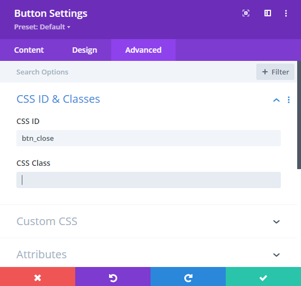Screen dimensions: 301x286
Task: Switch to the Content tab
Action: pyautogui.click(x=29, y=50)
